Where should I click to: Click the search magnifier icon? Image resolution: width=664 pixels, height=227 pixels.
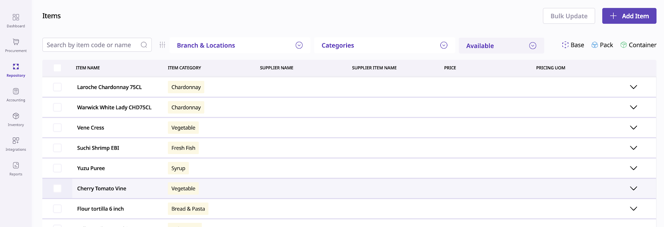click(144, 45)
